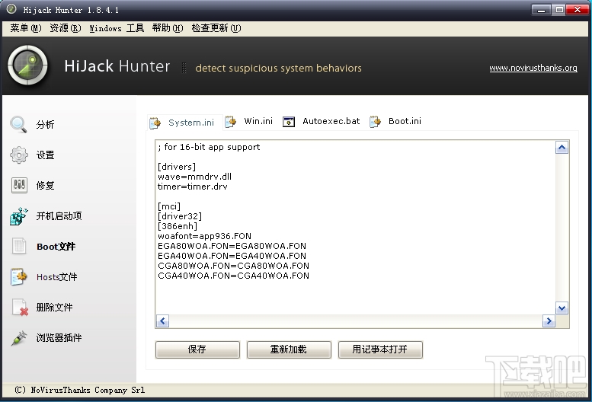Open 删除文件 section
Screen dimensions: 592x402
(54, 308)
